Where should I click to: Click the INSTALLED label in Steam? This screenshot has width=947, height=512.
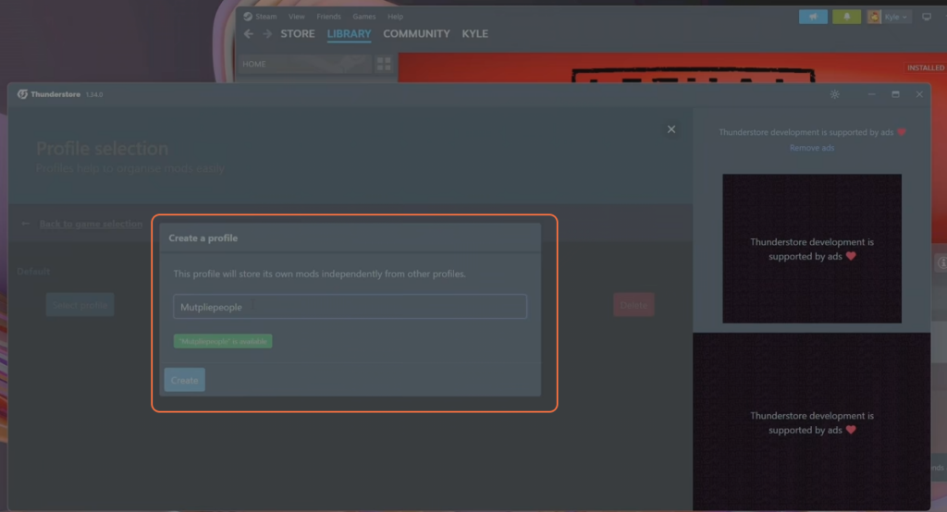point(925,67)
